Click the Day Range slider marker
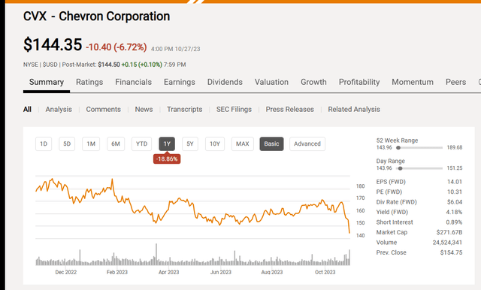The height and width of the screenshot is (290, 481). pos(400,168)
